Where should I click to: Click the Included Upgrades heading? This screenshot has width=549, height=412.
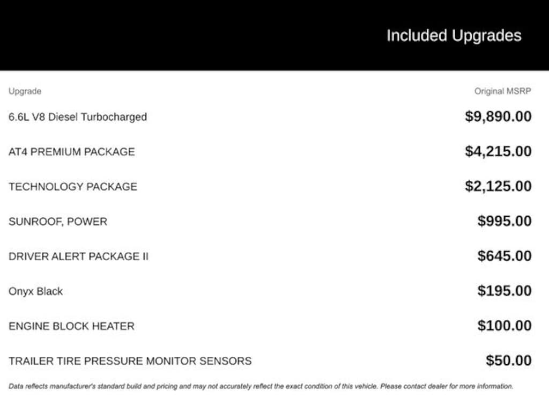pyautogui.click(x=454, y=36)
